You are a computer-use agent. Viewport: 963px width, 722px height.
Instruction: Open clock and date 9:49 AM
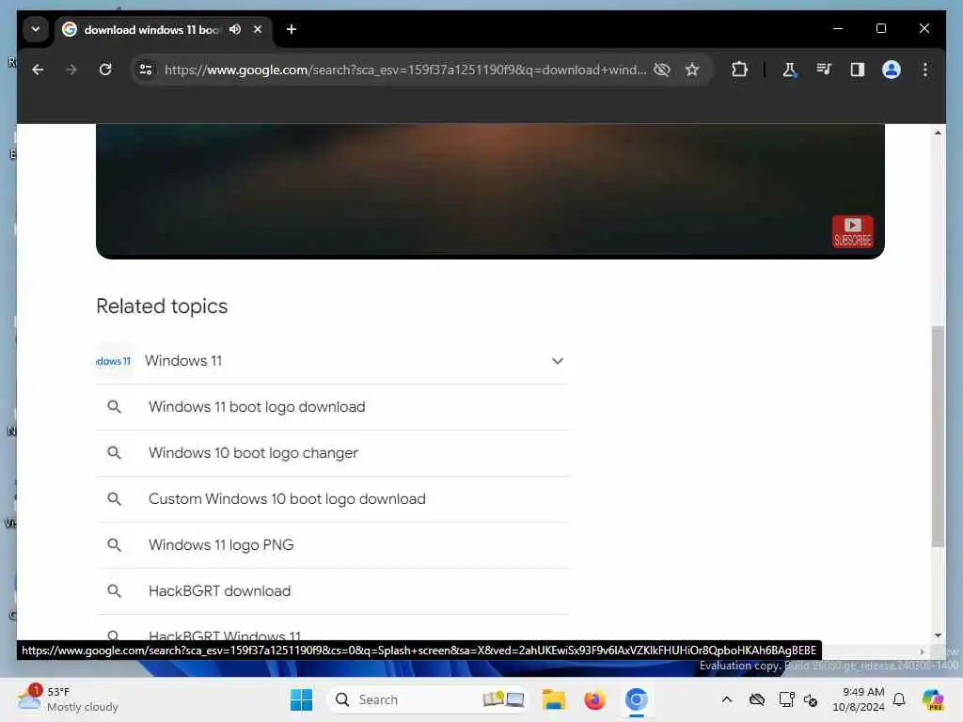coord(858,699)
